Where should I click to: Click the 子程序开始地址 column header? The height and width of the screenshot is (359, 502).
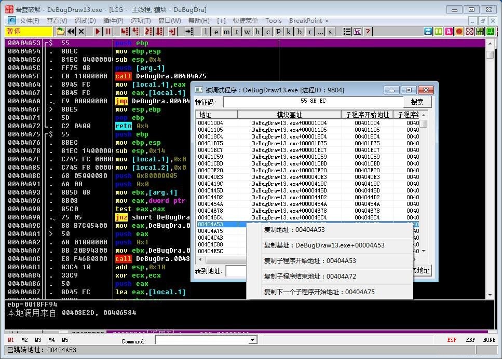(367, 115)
